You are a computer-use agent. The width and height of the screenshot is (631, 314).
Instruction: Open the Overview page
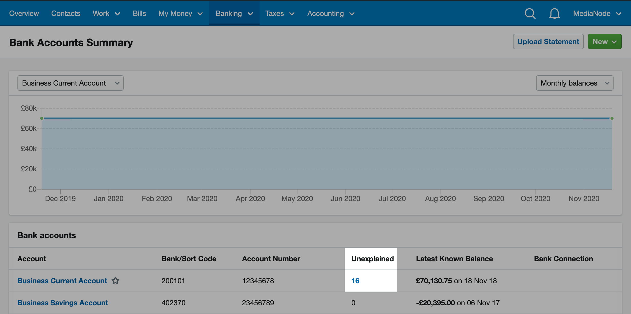[x=24, y=13]
